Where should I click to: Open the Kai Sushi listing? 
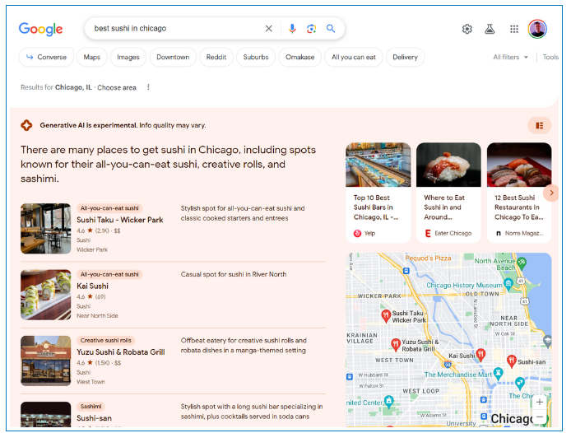pos(92,286)
